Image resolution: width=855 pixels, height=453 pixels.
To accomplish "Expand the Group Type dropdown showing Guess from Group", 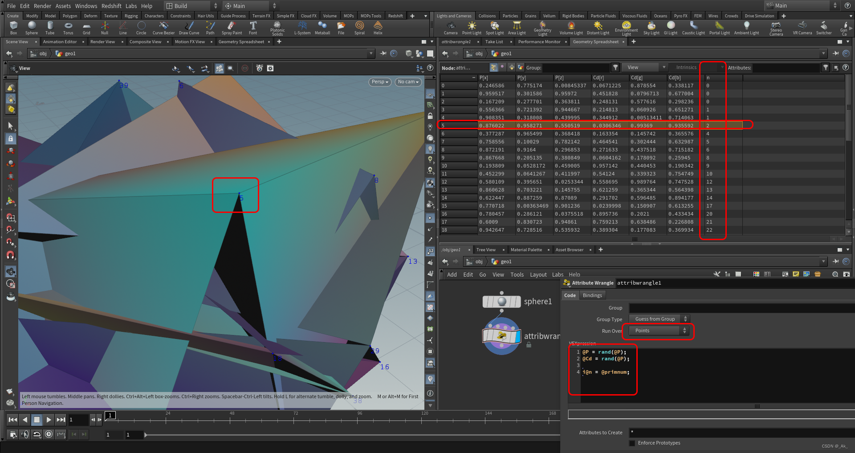I will tap(659, 319).
